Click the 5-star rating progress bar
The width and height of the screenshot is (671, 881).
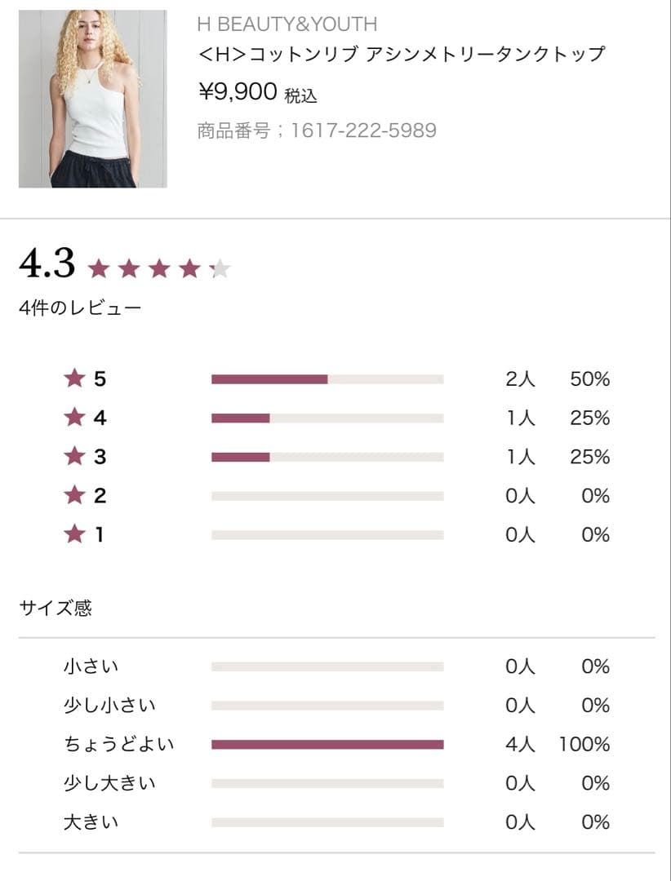click(x=327, y=378)
